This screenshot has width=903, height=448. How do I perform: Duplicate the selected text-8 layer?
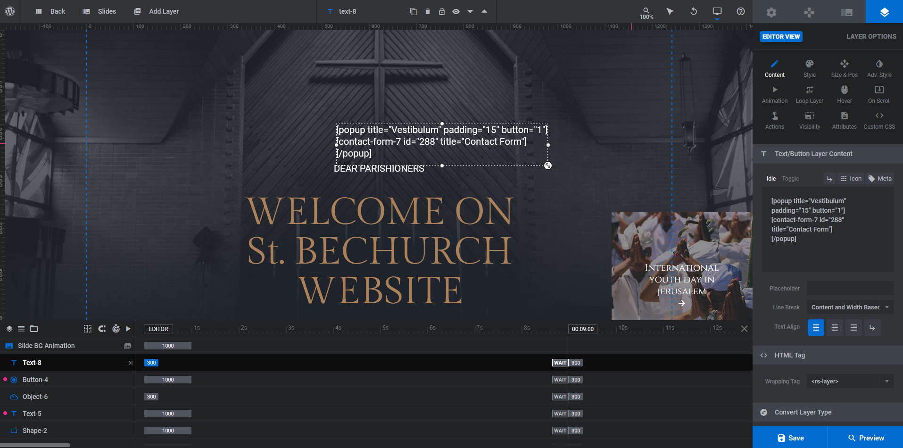point(414,11)
